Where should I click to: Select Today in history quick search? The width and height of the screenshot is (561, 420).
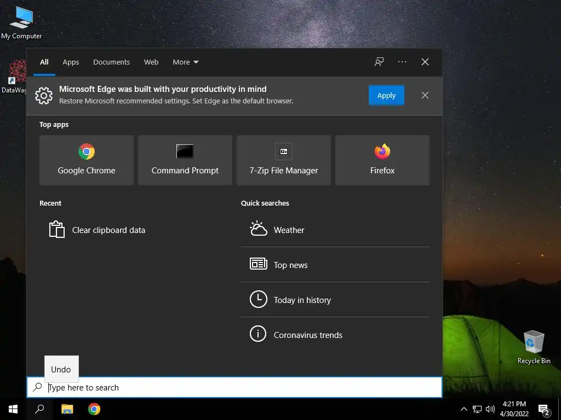click(x=335, y=300)
